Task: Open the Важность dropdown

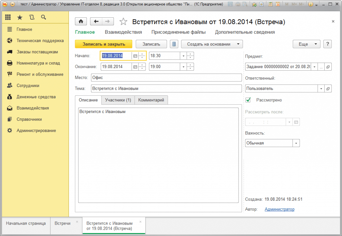Action: tap(296, 143)
